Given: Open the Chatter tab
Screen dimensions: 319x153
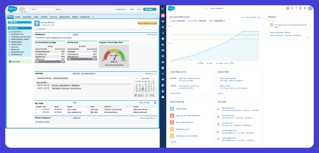Looking at the screenshot, I should coord(18,17).
